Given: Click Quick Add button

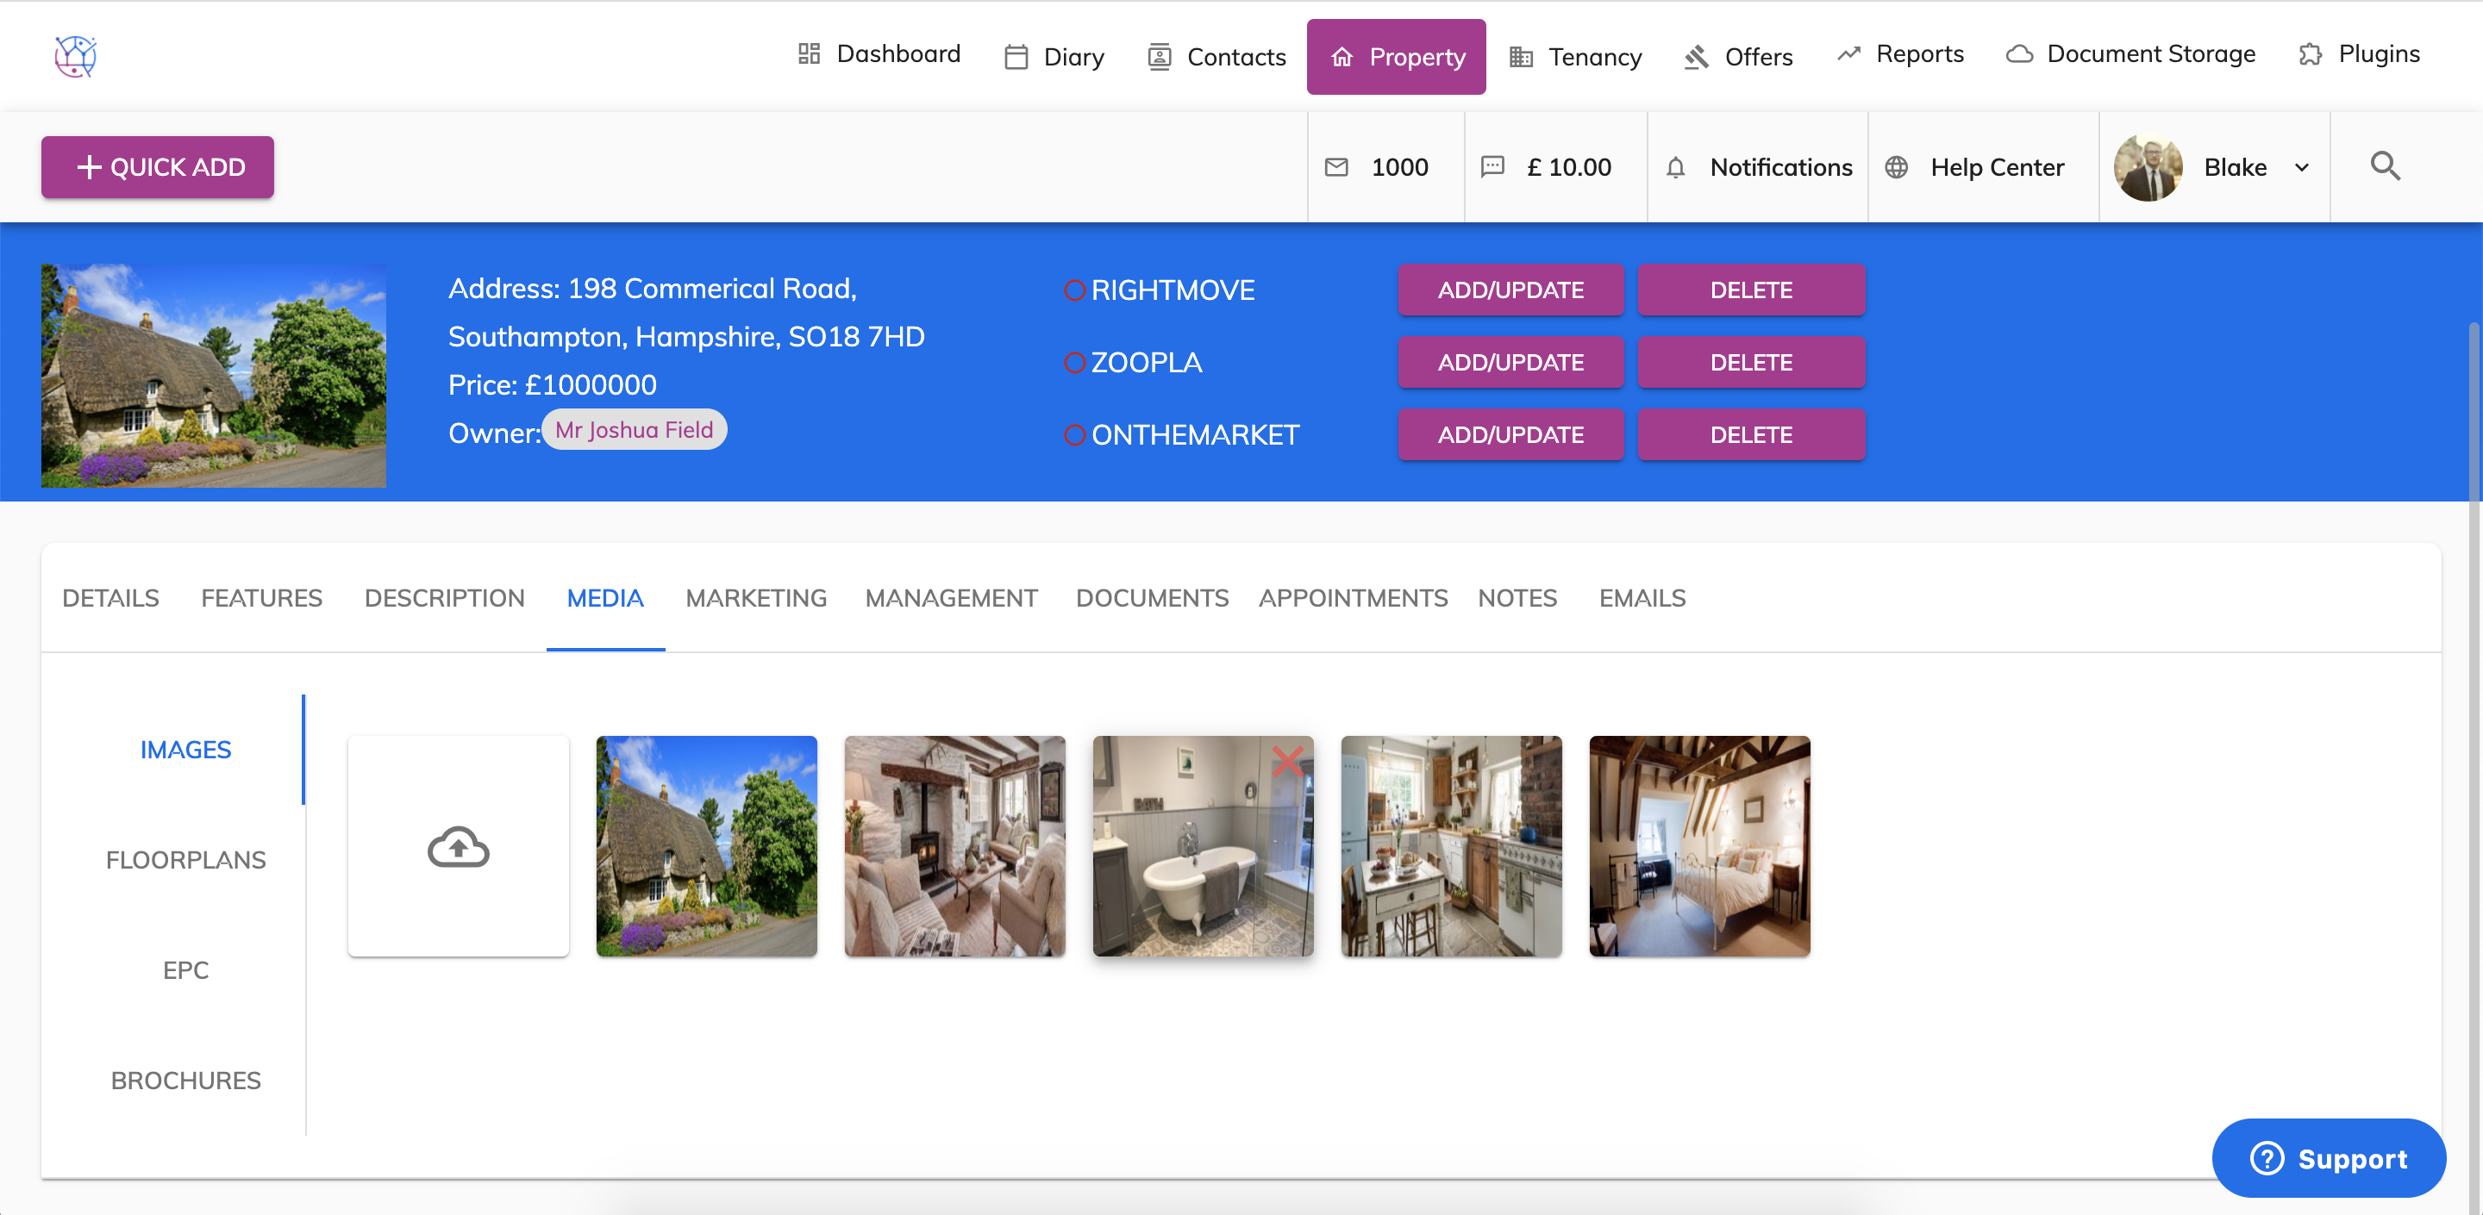Looking at the screenshot, I should 157,168.
